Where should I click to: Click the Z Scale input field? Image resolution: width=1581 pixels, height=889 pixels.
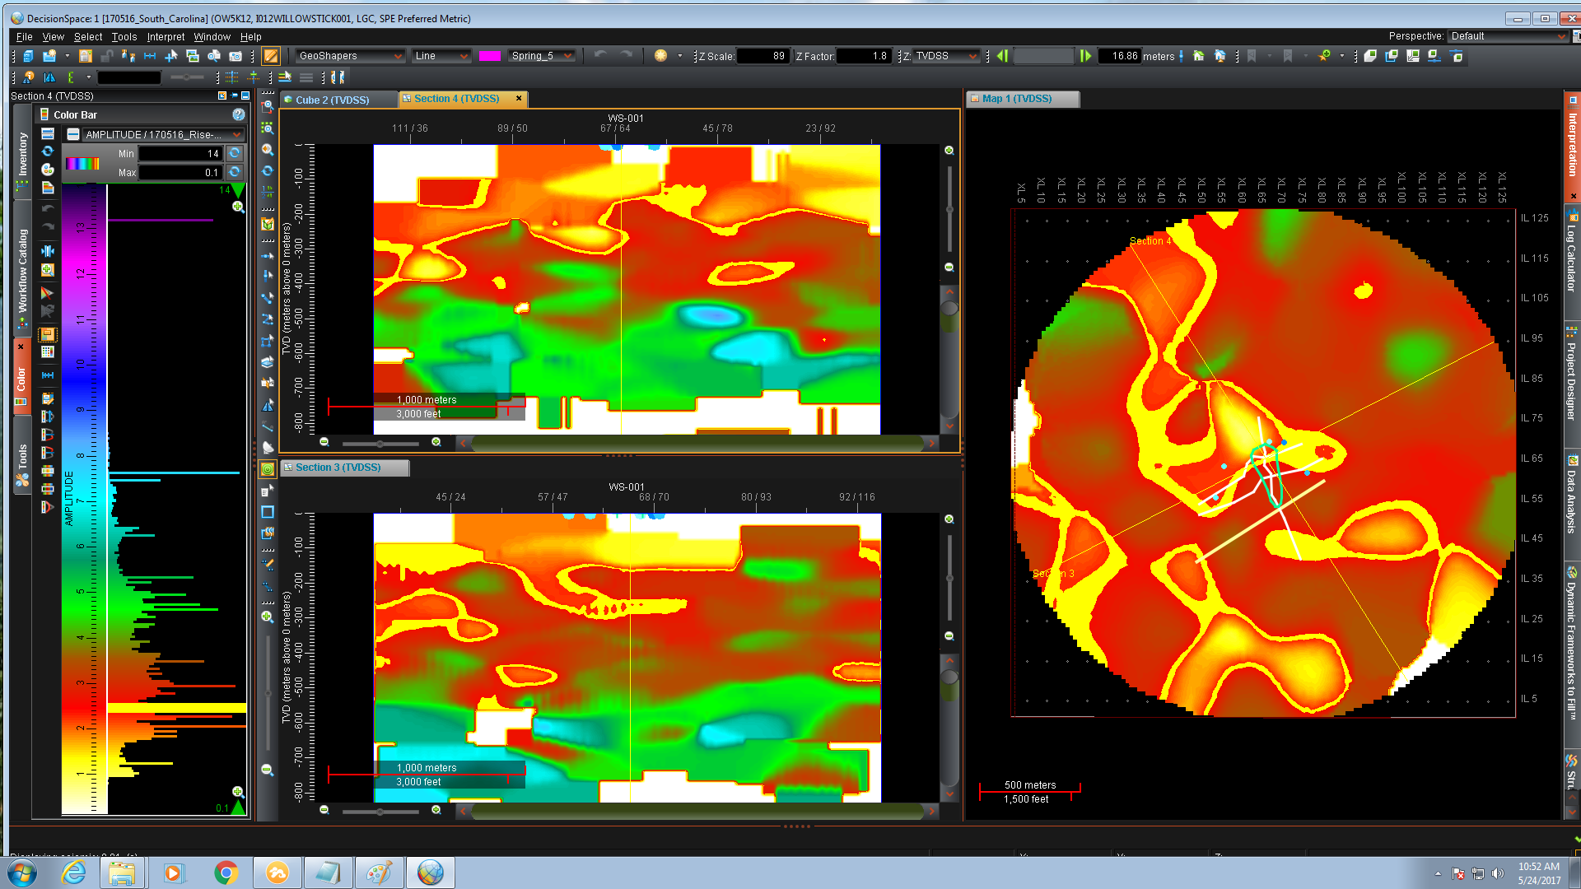click(x=762, y=56)
